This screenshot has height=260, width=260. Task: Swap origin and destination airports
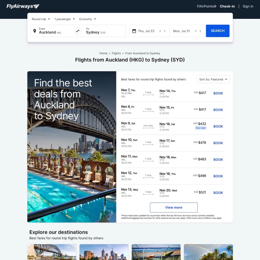78,31
